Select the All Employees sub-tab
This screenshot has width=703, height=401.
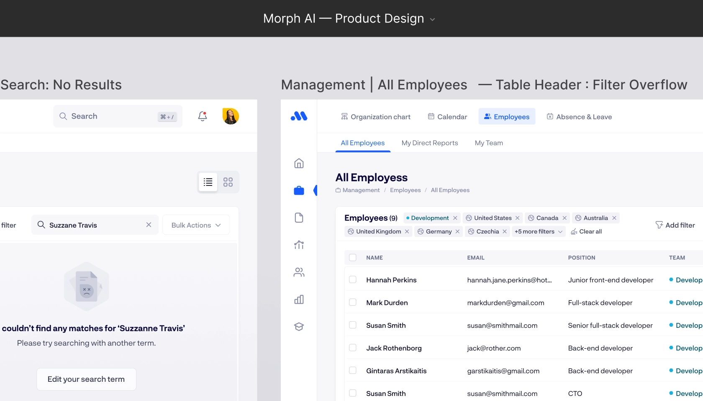coord(363,143)
